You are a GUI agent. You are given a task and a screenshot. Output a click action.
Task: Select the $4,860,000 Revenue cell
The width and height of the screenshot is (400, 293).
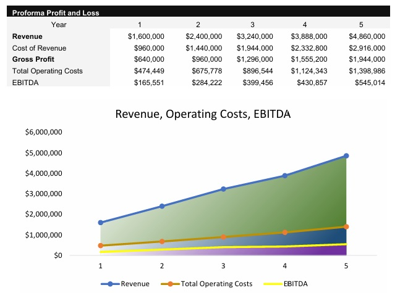point(367,36)
